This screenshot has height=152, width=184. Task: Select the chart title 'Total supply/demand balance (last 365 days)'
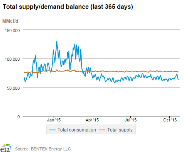(68, 7)
